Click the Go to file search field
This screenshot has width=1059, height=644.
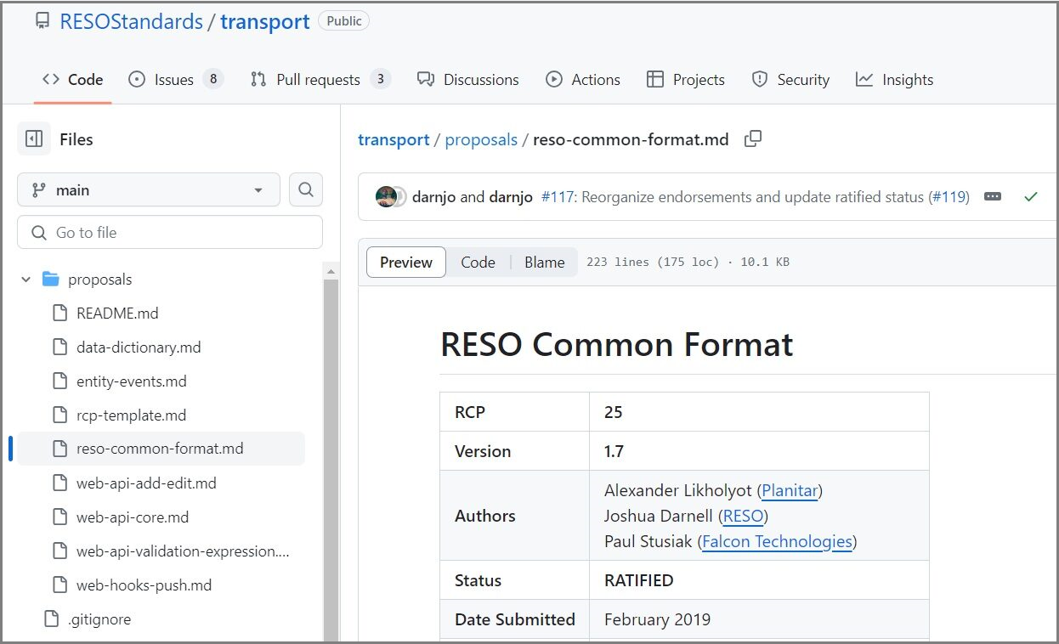tap(170, 233)
